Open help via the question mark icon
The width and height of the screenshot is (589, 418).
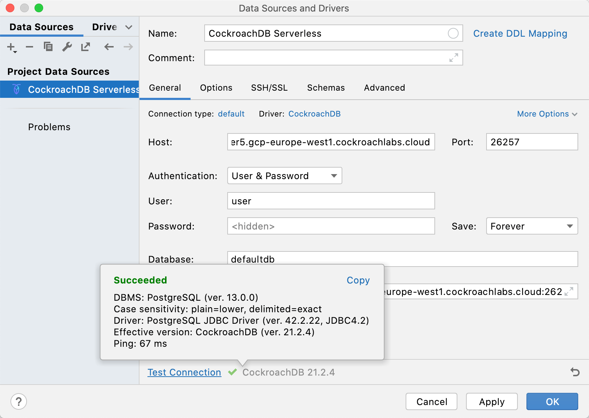[19, 401]
